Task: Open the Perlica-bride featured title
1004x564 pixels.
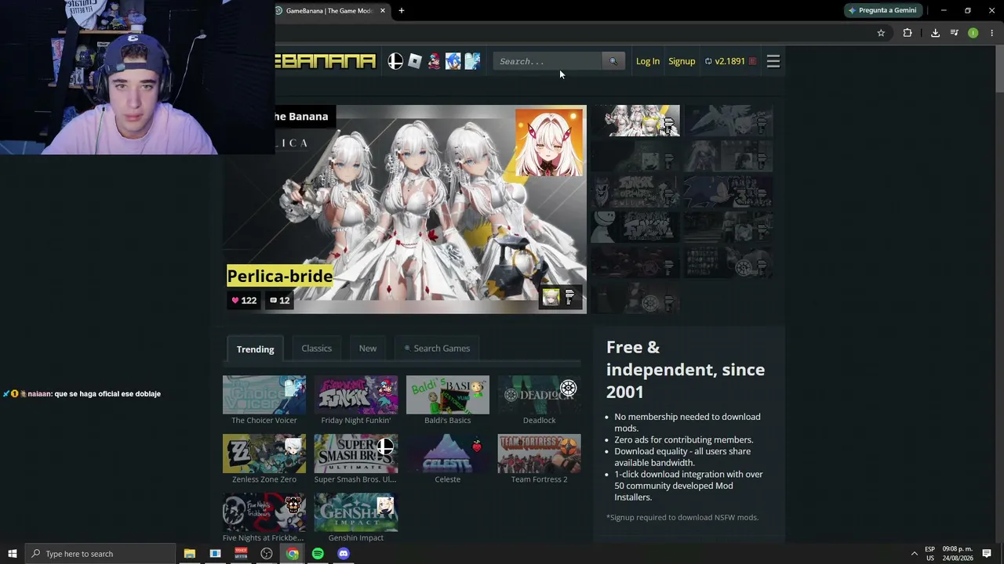Action: (x=280, y=276)
